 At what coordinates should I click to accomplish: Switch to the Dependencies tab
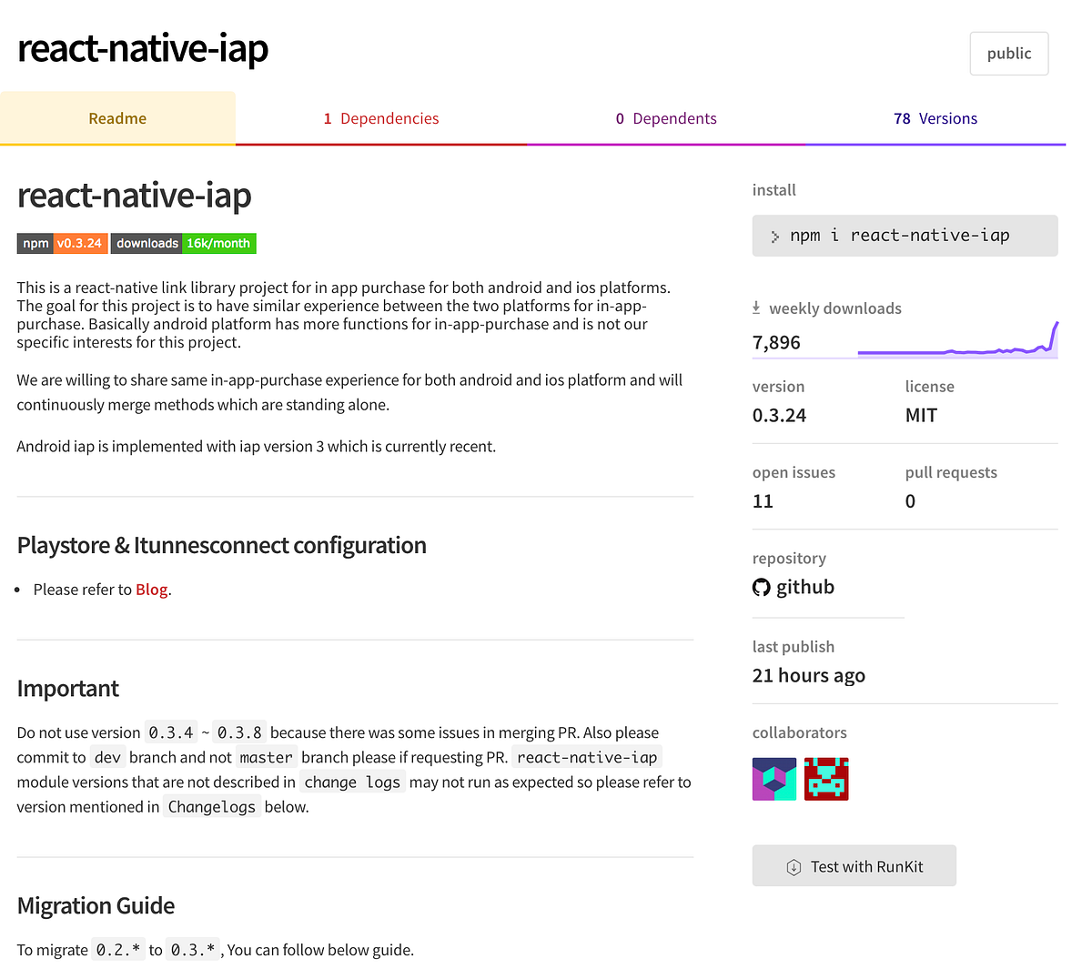tap(381, 118)
